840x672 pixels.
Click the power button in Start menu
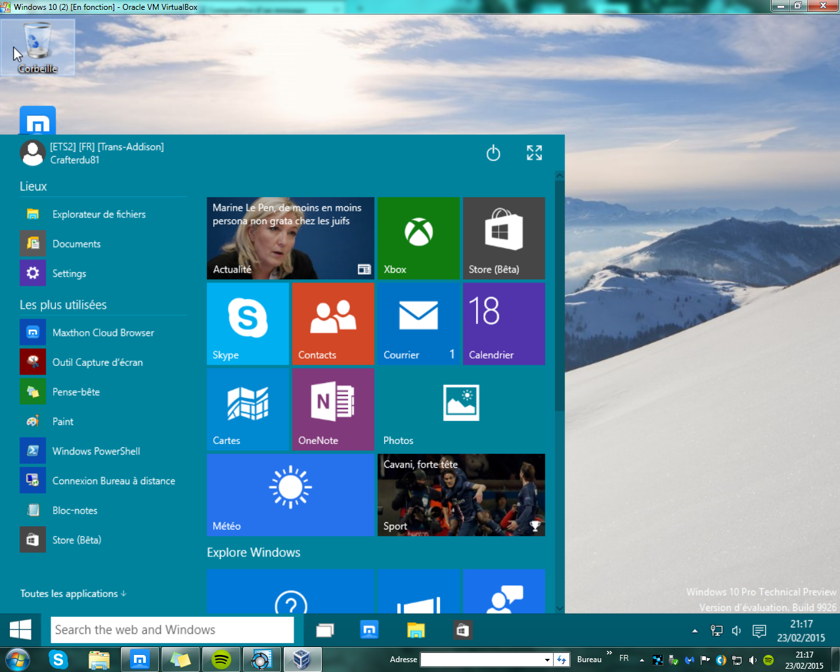coord(493,153)
